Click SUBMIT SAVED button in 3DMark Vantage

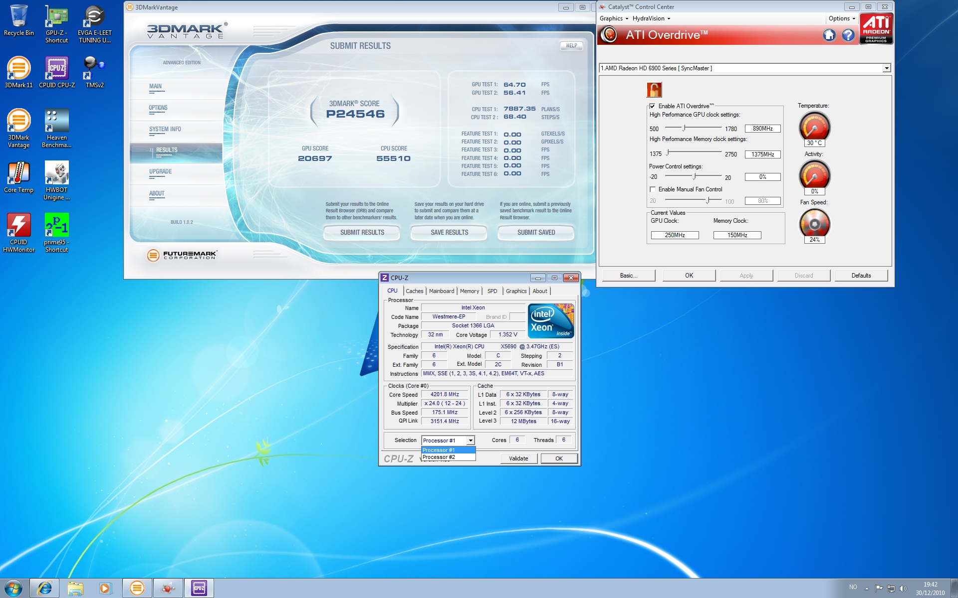pyautogui.click(x=536, y=233)
